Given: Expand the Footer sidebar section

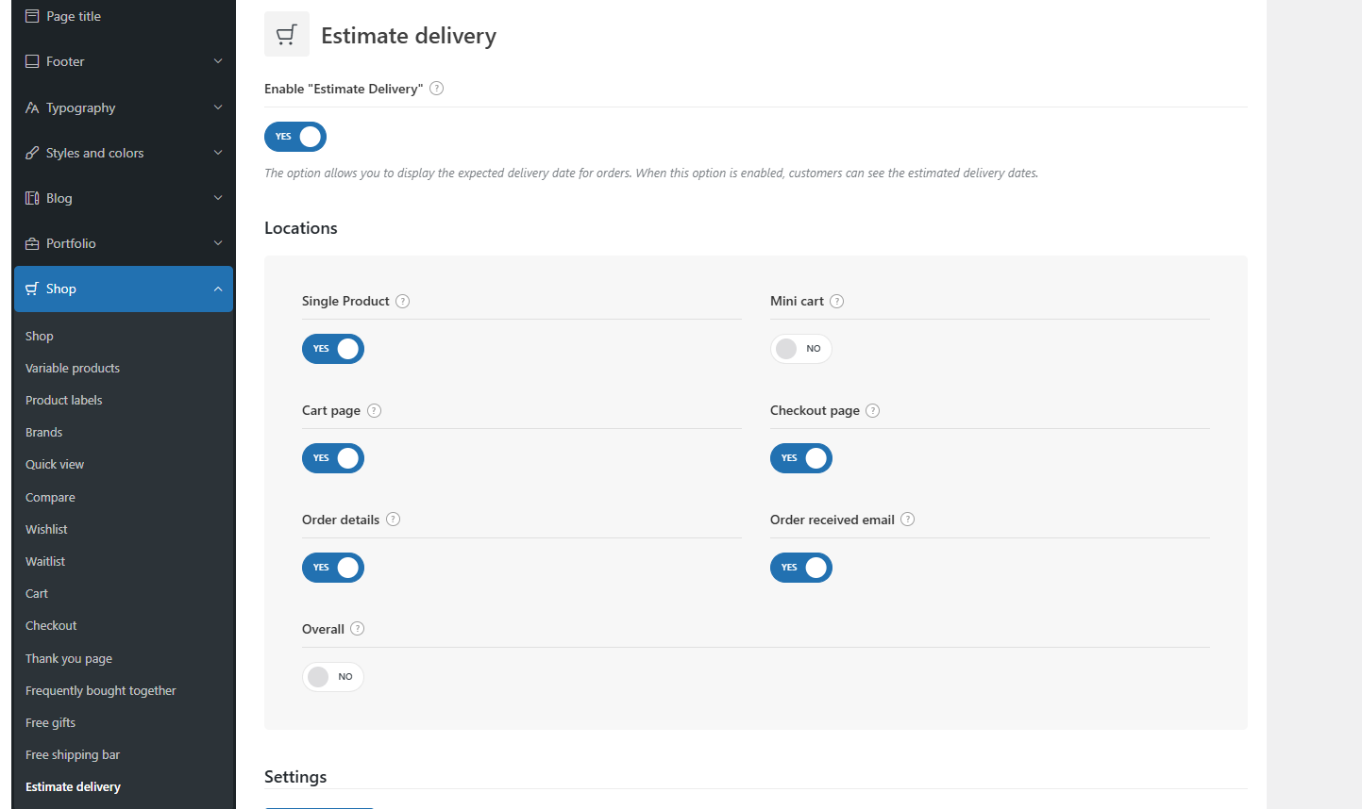Looking at the screenshot, I should tap(124, 61).
